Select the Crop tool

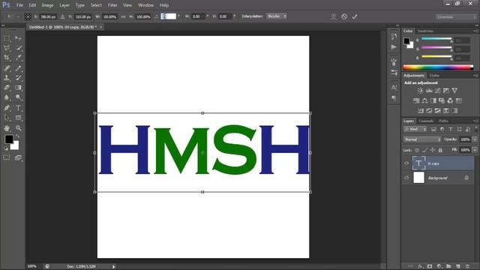pyautogui.click(x=7, y=57)
